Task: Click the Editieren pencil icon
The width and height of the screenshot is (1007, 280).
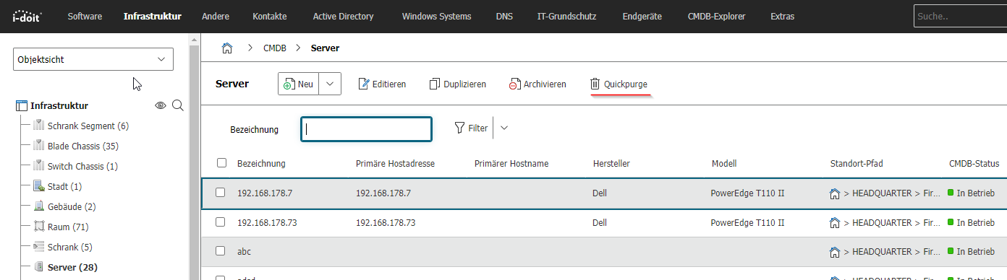Action: point(364,84)
